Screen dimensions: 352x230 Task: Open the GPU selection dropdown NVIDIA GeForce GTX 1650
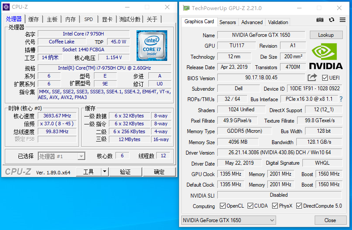229,220
